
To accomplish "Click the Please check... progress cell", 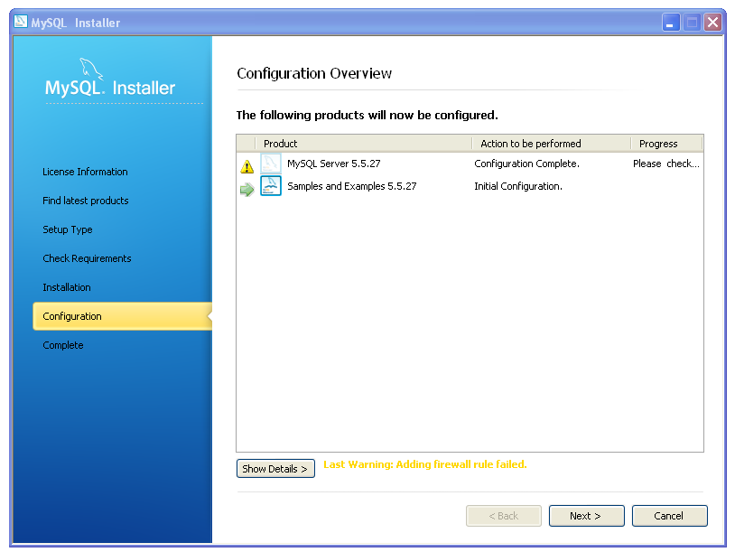I will coord(666,164).
